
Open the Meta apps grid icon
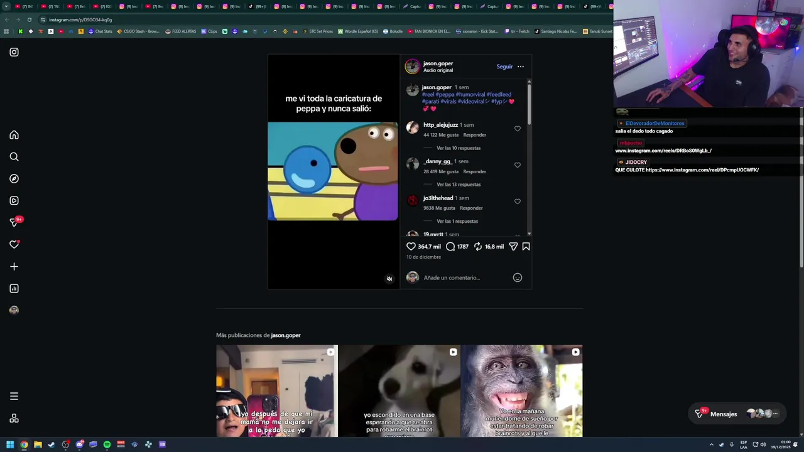pos(14,419)
